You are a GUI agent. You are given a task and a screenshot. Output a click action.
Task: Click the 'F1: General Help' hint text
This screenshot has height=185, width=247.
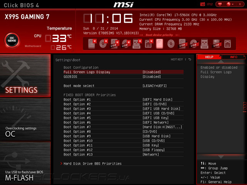216,182
